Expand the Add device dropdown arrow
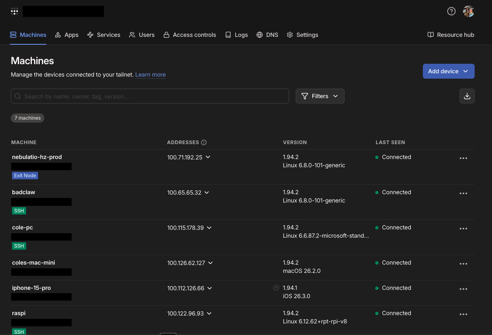492x335 pixels. coord(466,71)
